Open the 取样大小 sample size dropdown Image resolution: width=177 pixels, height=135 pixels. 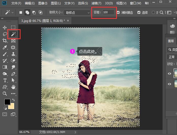(x=77, y=12)
